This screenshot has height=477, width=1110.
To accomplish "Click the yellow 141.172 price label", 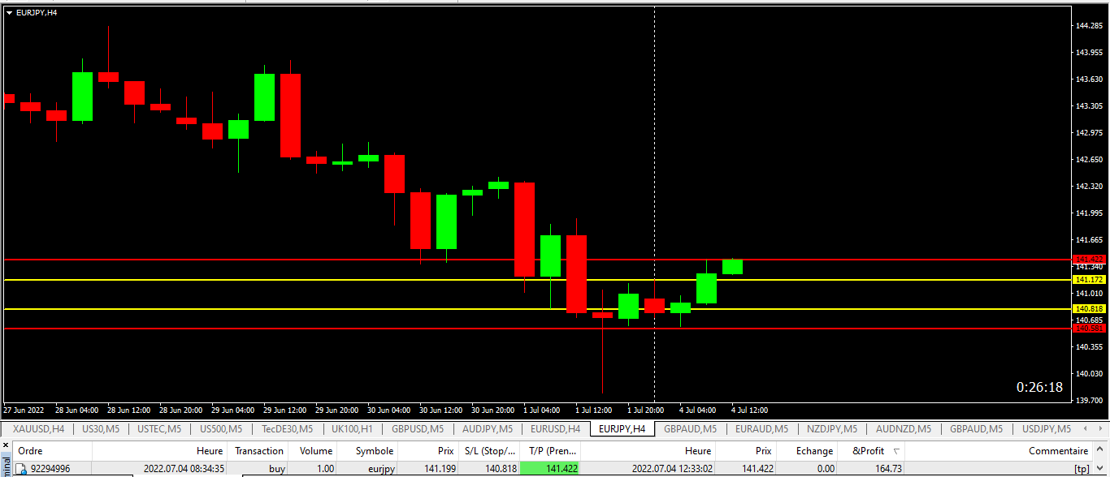I will [1088, 280].
